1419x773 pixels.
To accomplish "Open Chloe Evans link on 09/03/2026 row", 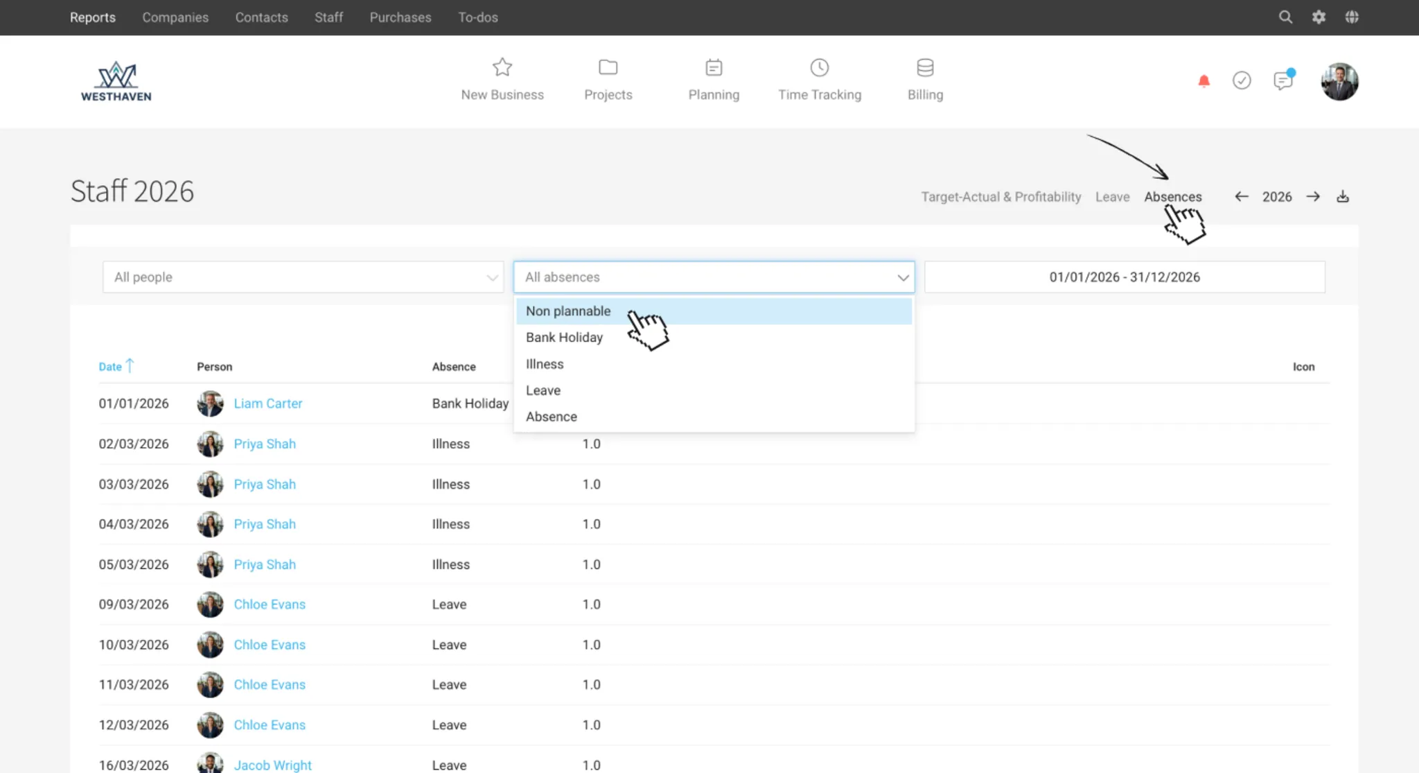I will (270, 605).
